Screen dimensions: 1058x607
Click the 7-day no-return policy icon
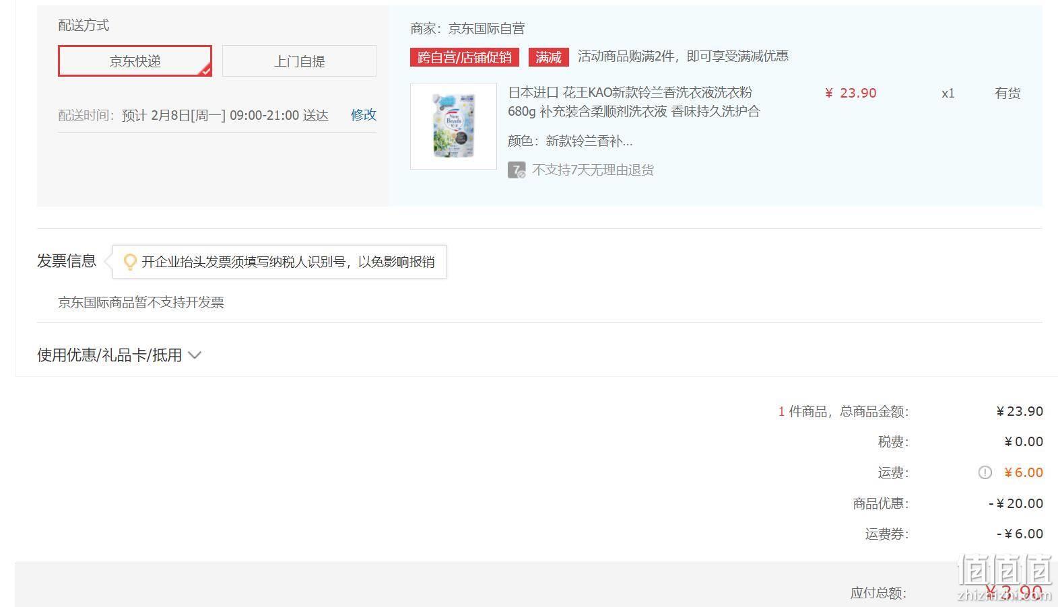click(x=517, y=170)
